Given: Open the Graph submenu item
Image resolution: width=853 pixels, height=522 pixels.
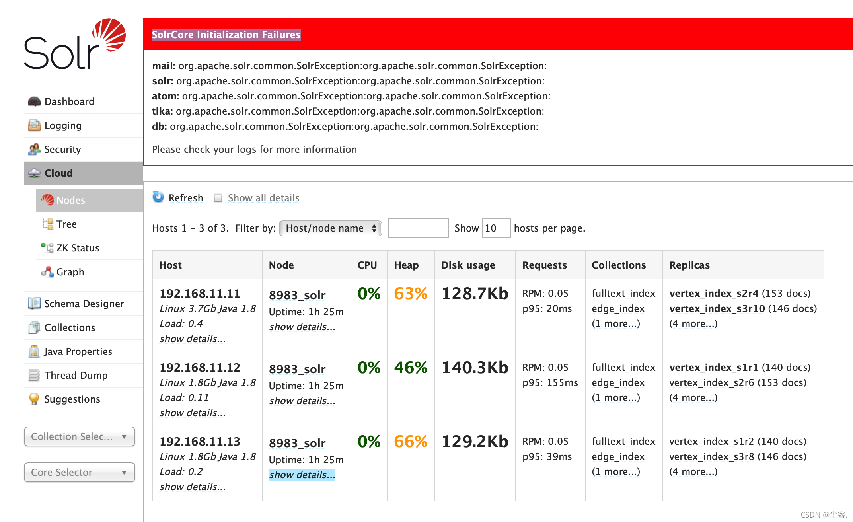Looking at the screenshot, I should (90, 272).
